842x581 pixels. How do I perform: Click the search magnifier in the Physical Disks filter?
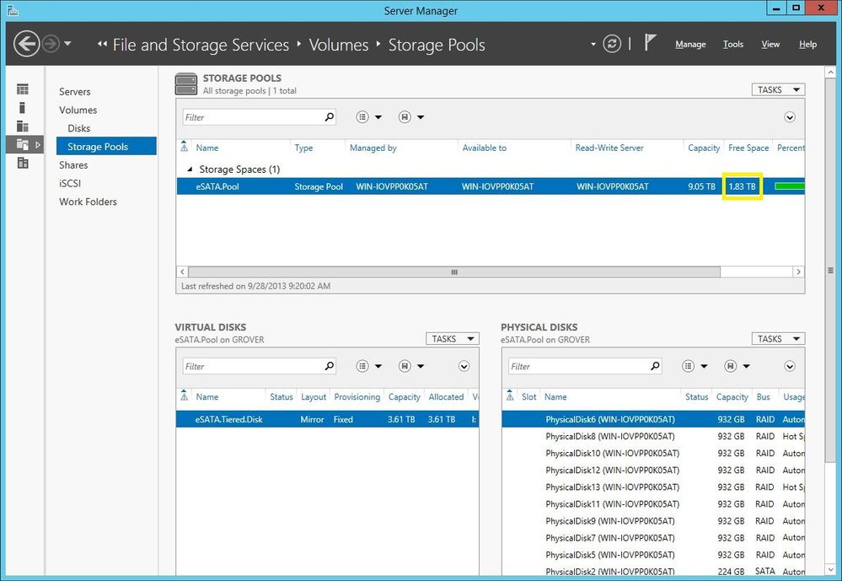pyautogui.click(x=655, y=366)
